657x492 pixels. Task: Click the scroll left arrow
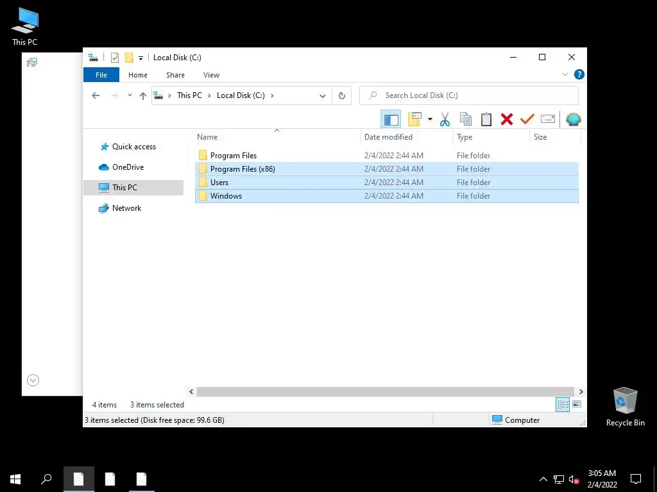[191, 391]
